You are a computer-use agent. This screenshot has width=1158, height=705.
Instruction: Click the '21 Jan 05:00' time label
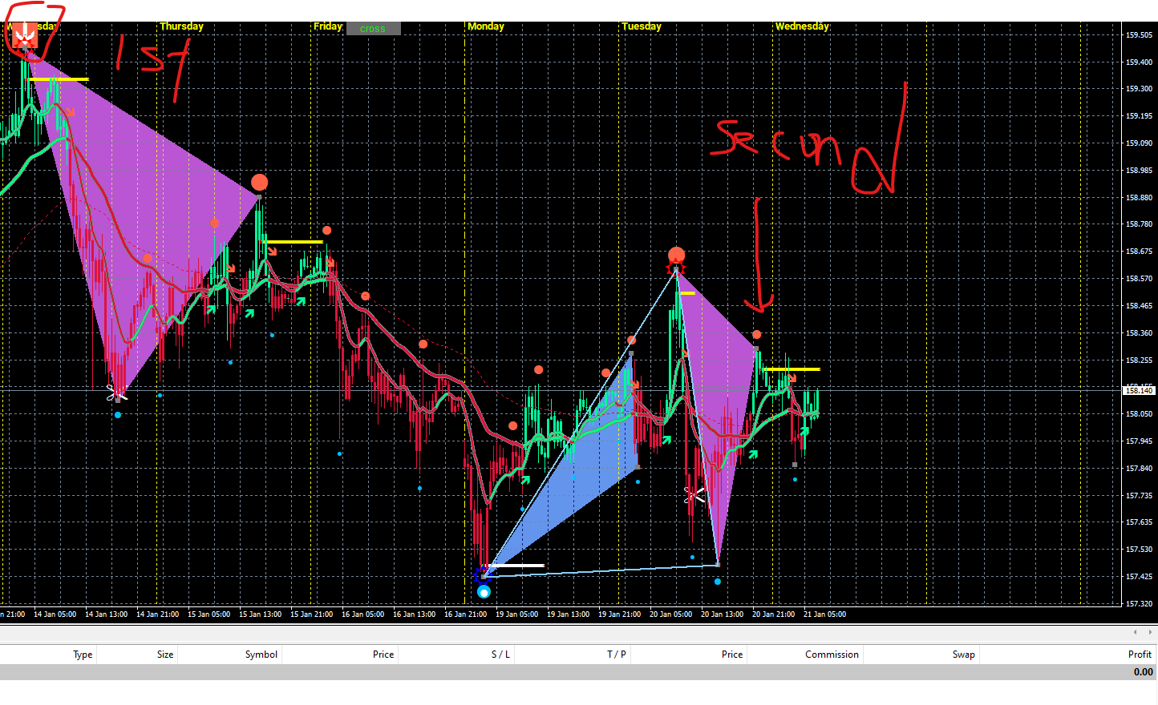point(825,614)
